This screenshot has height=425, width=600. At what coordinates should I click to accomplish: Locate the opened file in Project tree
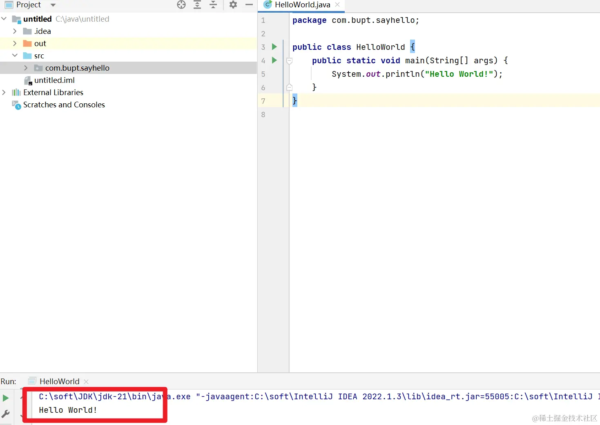pos(181,5)
